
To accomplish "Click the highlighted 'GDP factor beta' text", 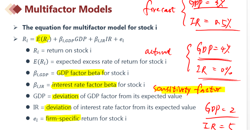I will pyautogui.click(x=80, y=73).
